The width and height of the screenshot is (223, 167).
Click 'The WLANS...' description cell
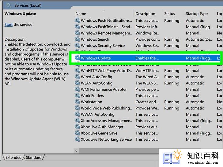point(146,83)
